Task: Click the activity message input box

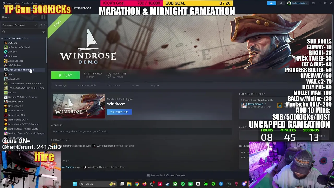Action: tap(141, 131)
